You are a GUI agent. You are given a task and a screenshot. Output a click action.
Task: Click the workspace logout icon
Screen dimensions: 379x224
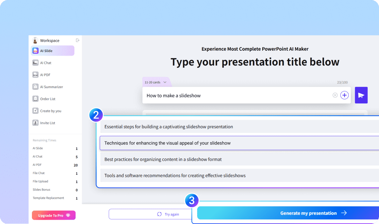tap(78, 40)
